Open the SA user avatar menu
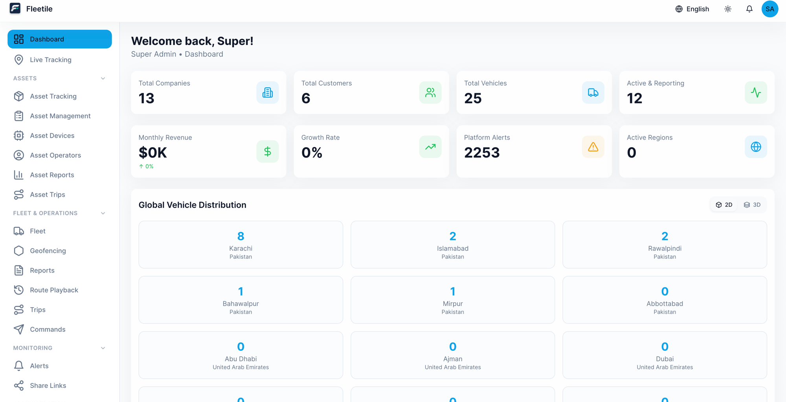 [x=769, y=9]
